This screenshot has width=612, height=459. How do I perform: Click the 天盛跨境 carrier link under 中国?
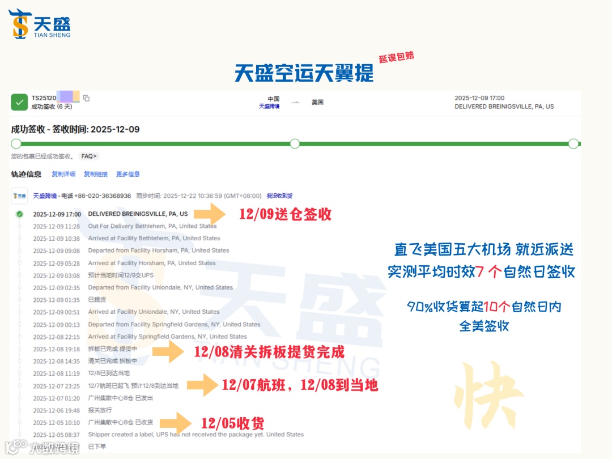tap(269, 106)
